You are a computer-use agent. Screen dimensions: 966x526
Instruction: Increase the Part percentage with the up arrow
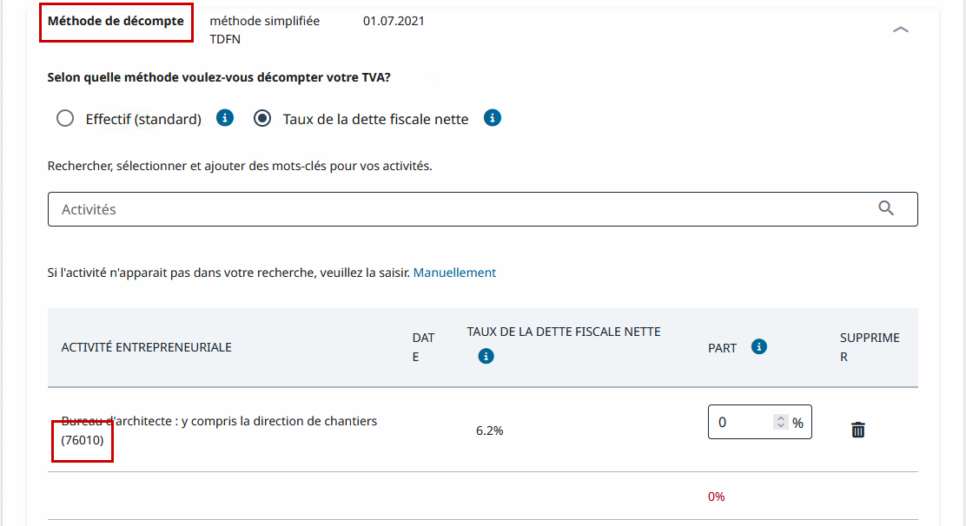click(781, 418)
